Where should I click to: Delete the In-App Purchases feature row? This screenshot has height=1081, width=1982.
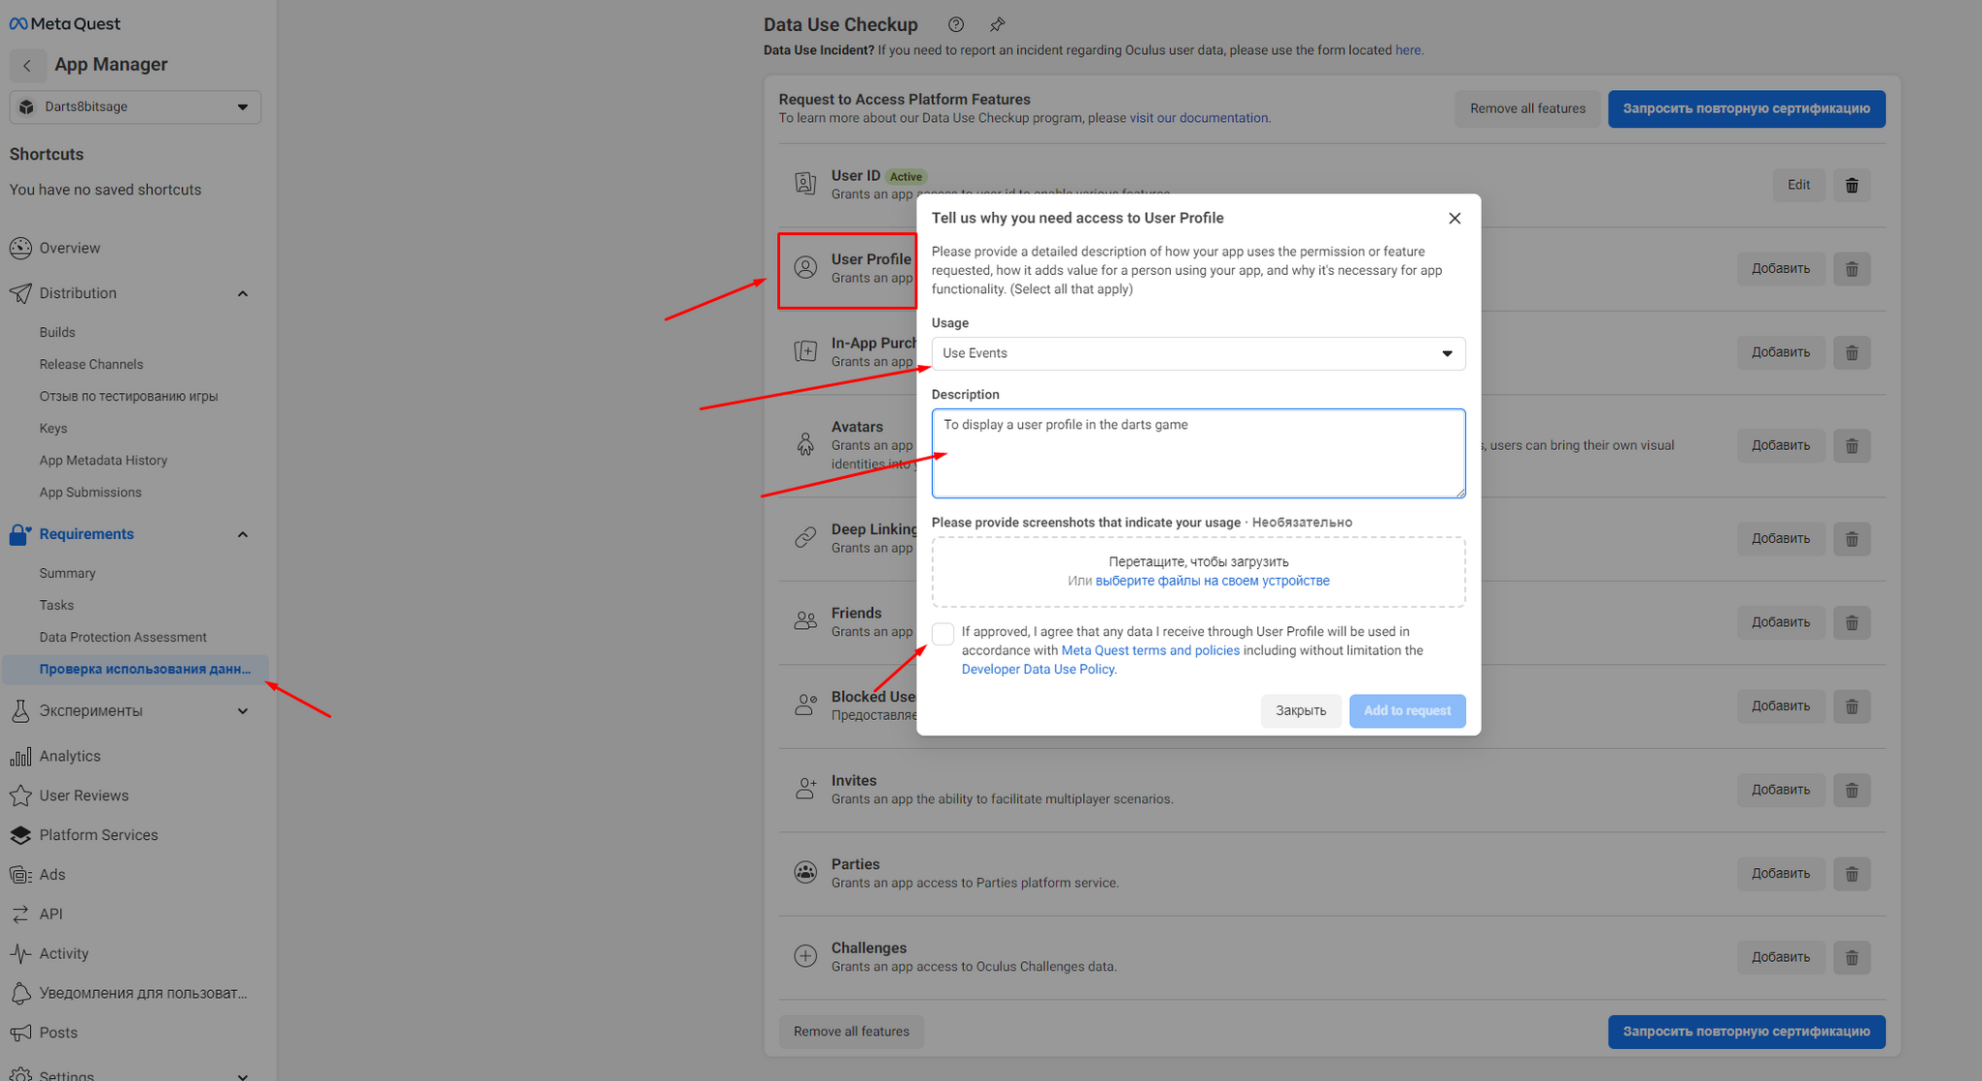click(x=1851, y=352)
